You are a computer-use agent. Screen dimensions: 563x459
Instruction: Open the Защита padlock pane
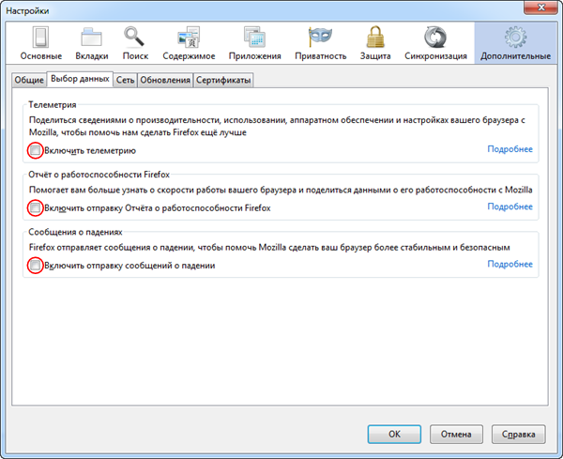375,43
